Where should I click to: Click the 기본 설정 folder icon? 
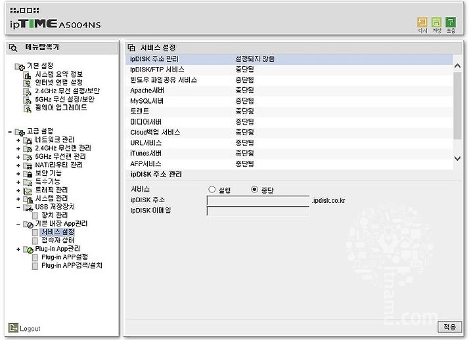(20, 66)
